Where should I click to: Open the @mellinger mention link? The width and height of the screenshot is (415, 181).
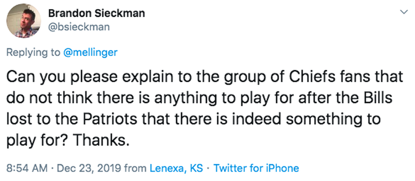click(90, 52)
